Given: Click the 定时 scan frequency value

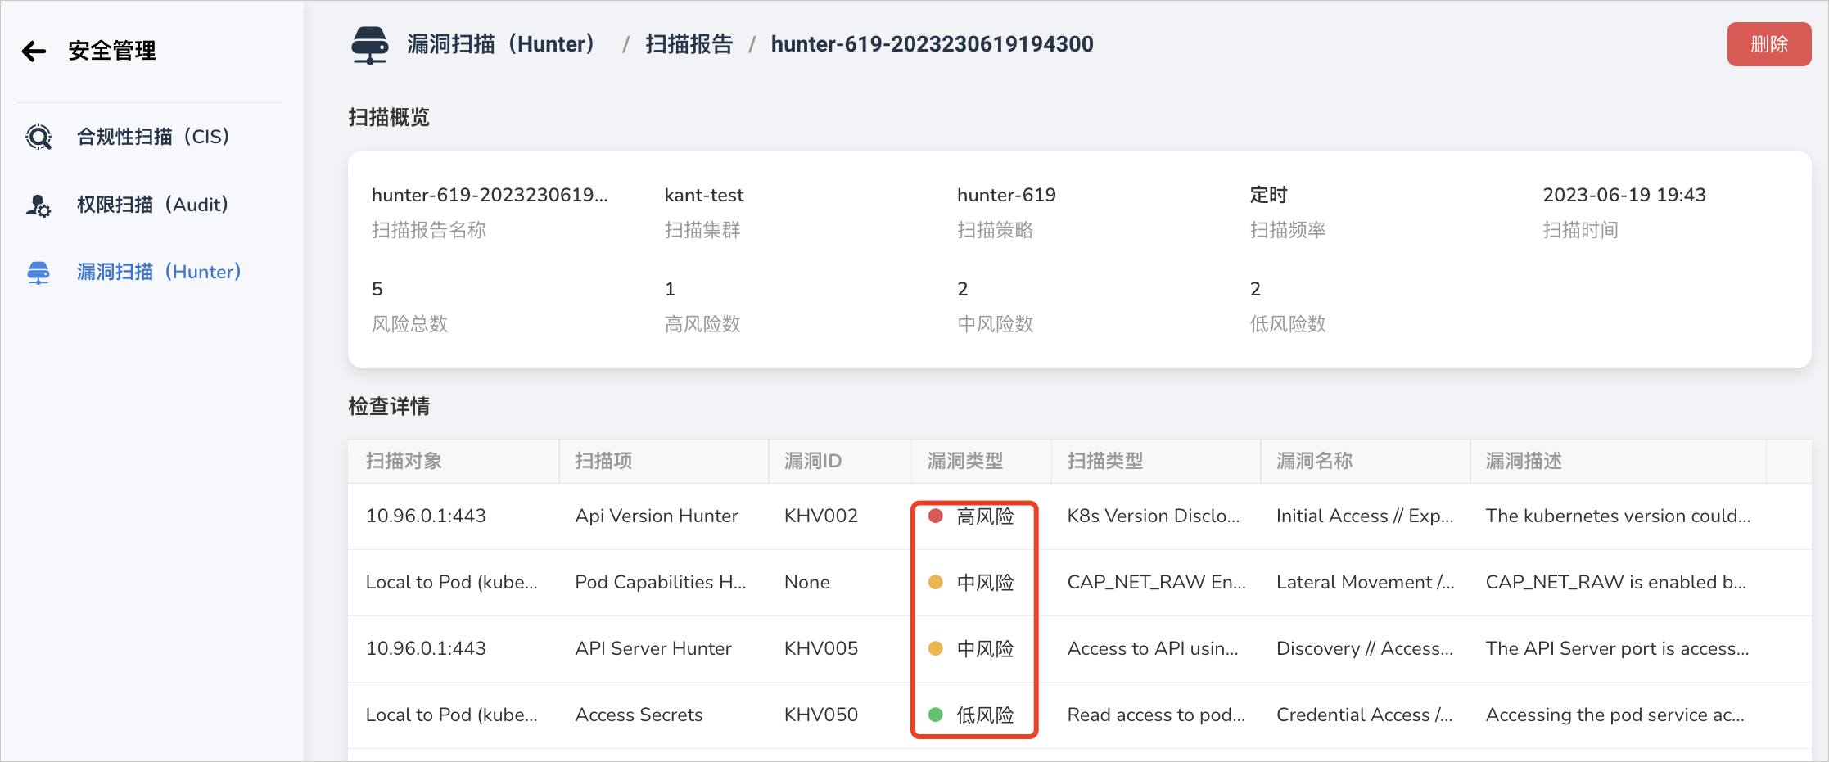Looking at the screenshot, I should (1268, 195).
